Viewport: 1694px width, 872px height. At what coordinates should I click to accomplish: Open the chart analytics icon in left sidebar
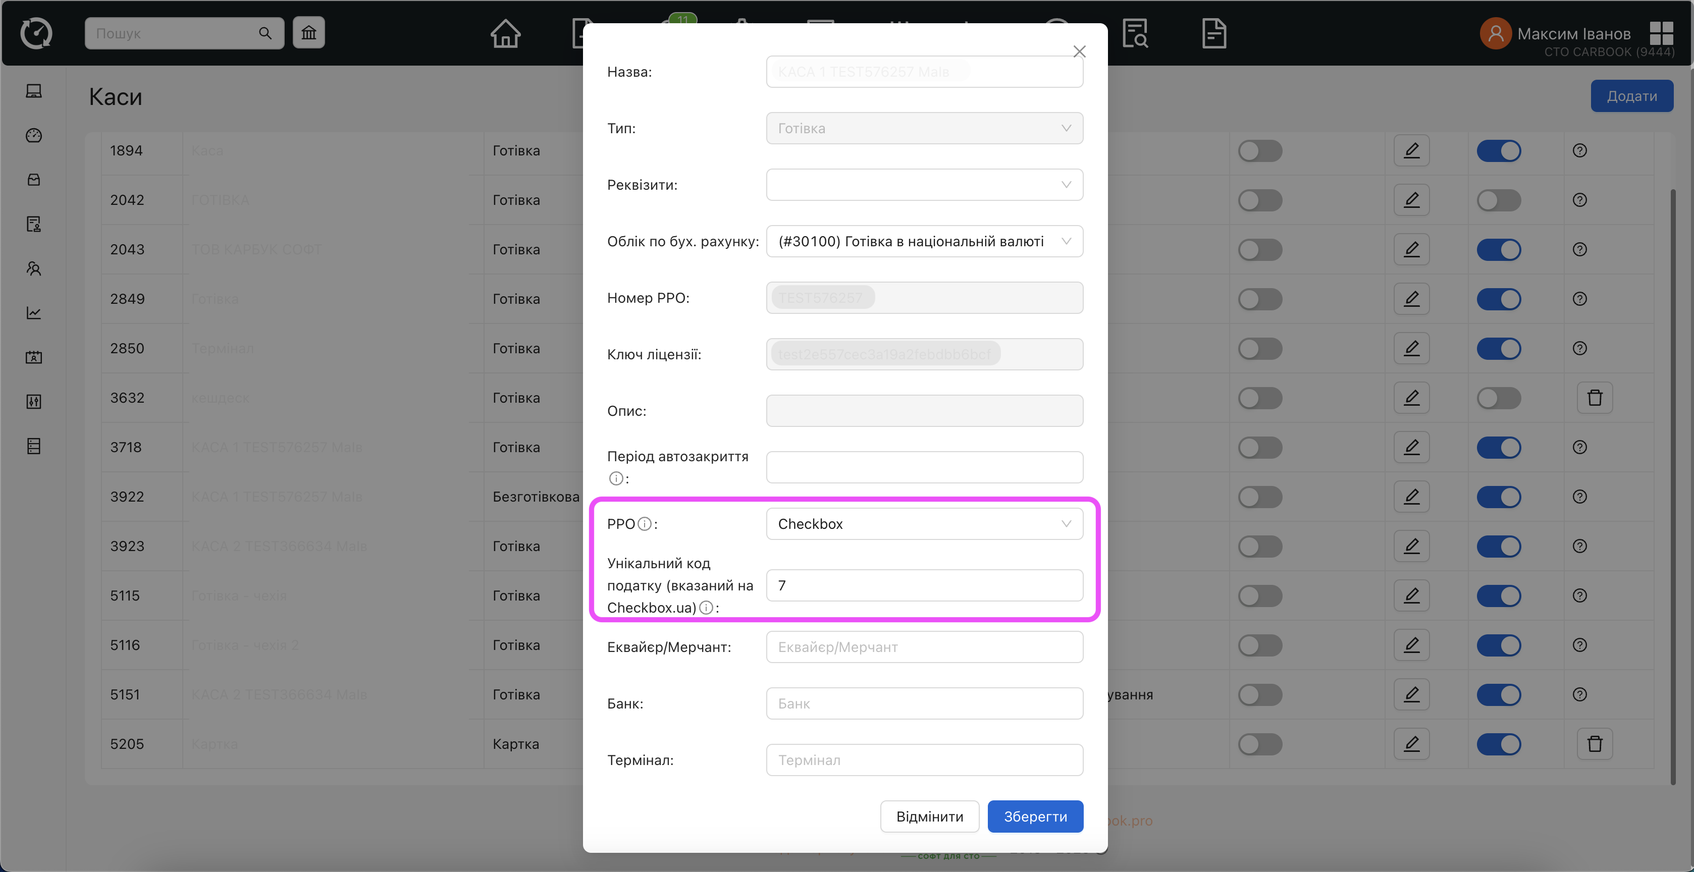[x=34, y=313]
